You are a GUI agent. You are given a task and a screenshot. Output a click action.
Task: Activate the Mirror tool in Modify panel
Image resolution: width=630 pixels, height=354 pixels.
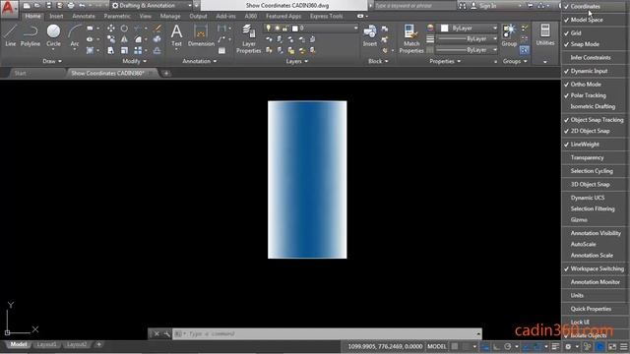pyautogui.click(x=124, y=39)
